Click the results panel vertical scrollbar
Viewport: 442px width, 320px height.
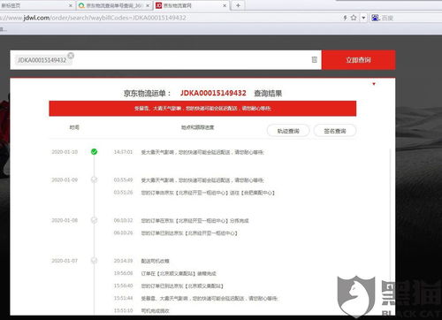391,230
